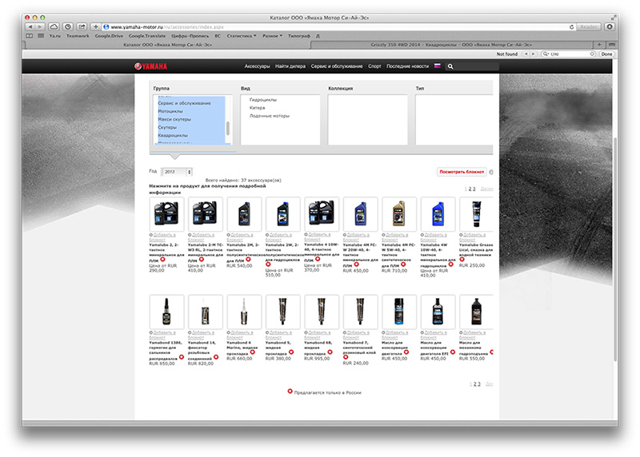Click the plus add-bookmark toolbar button
640x457 pixels.
[x=95, y=27]
